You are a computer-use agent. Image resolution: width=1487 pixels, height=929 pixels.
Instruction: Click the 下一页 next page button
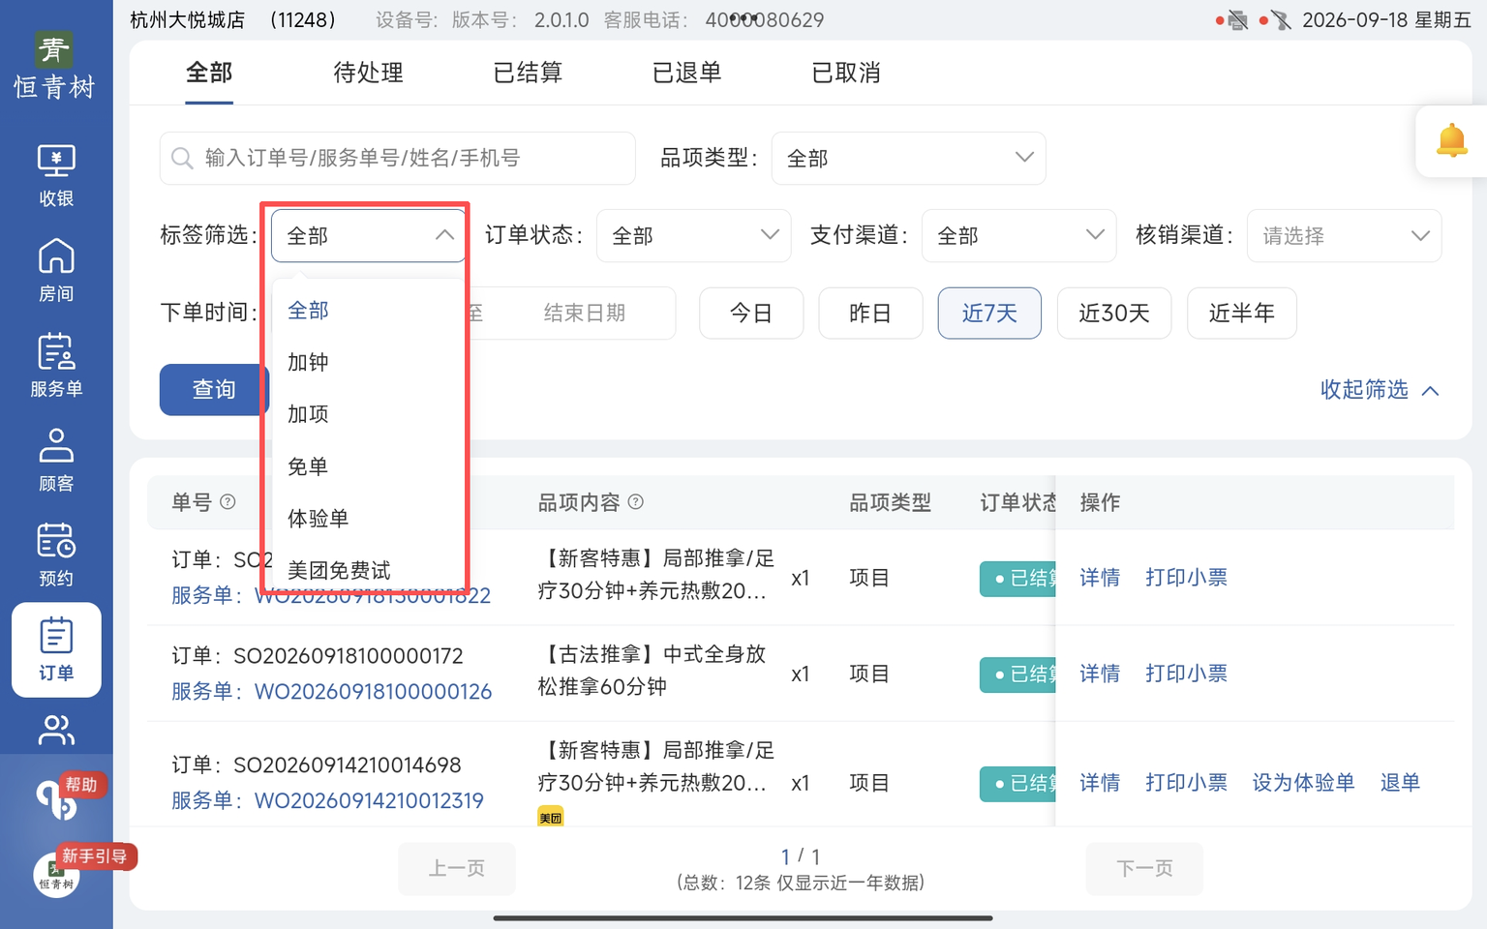(x=1144, y=868)
